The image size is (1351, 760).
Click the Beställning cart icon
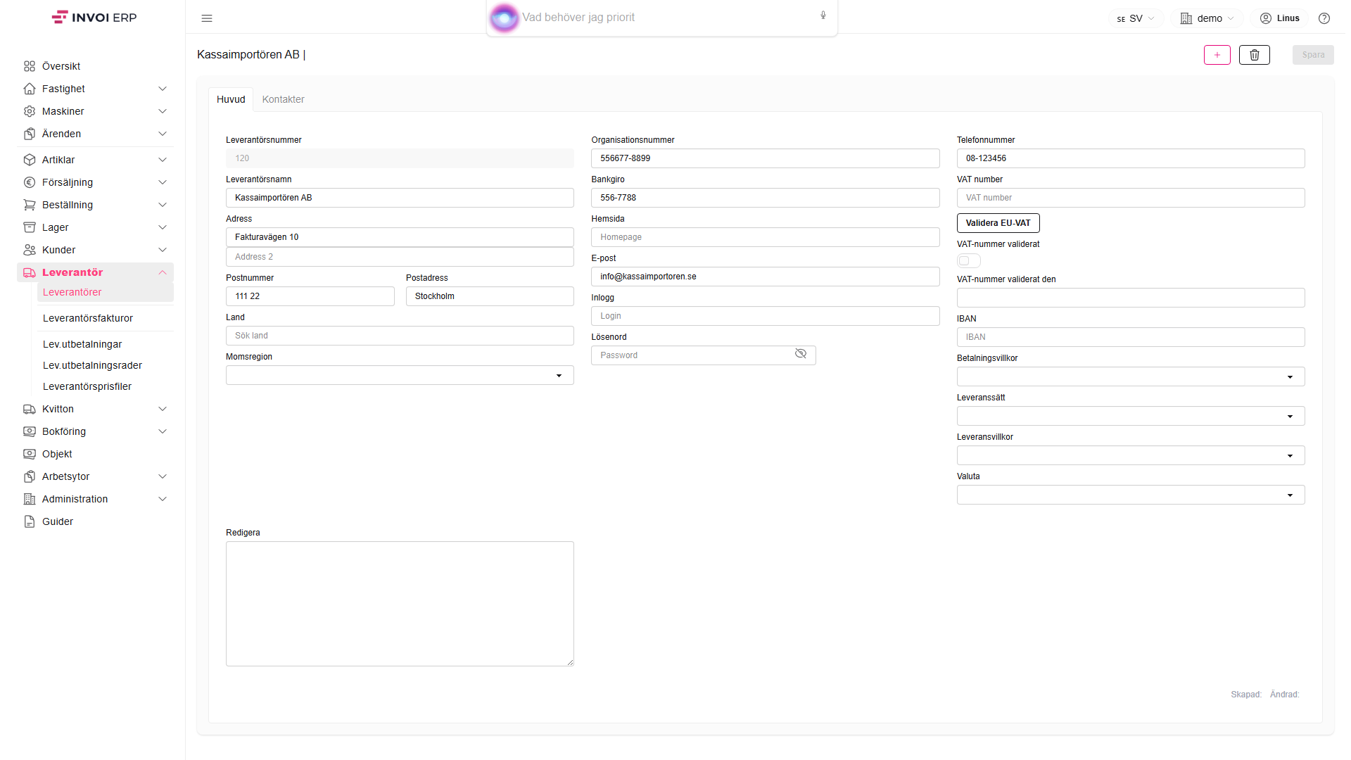click(30, 205)
